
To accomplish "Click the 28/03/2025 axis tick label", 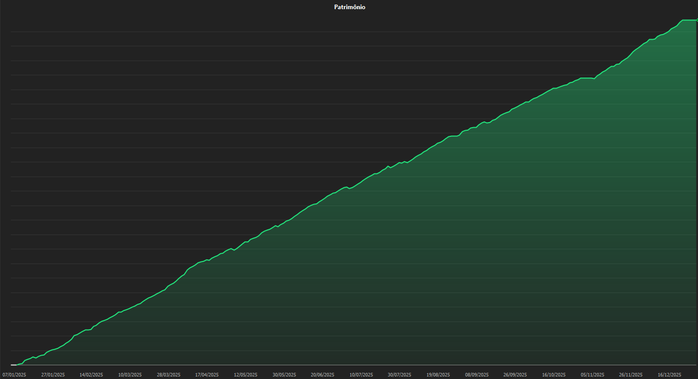I will tap(169, 375).
